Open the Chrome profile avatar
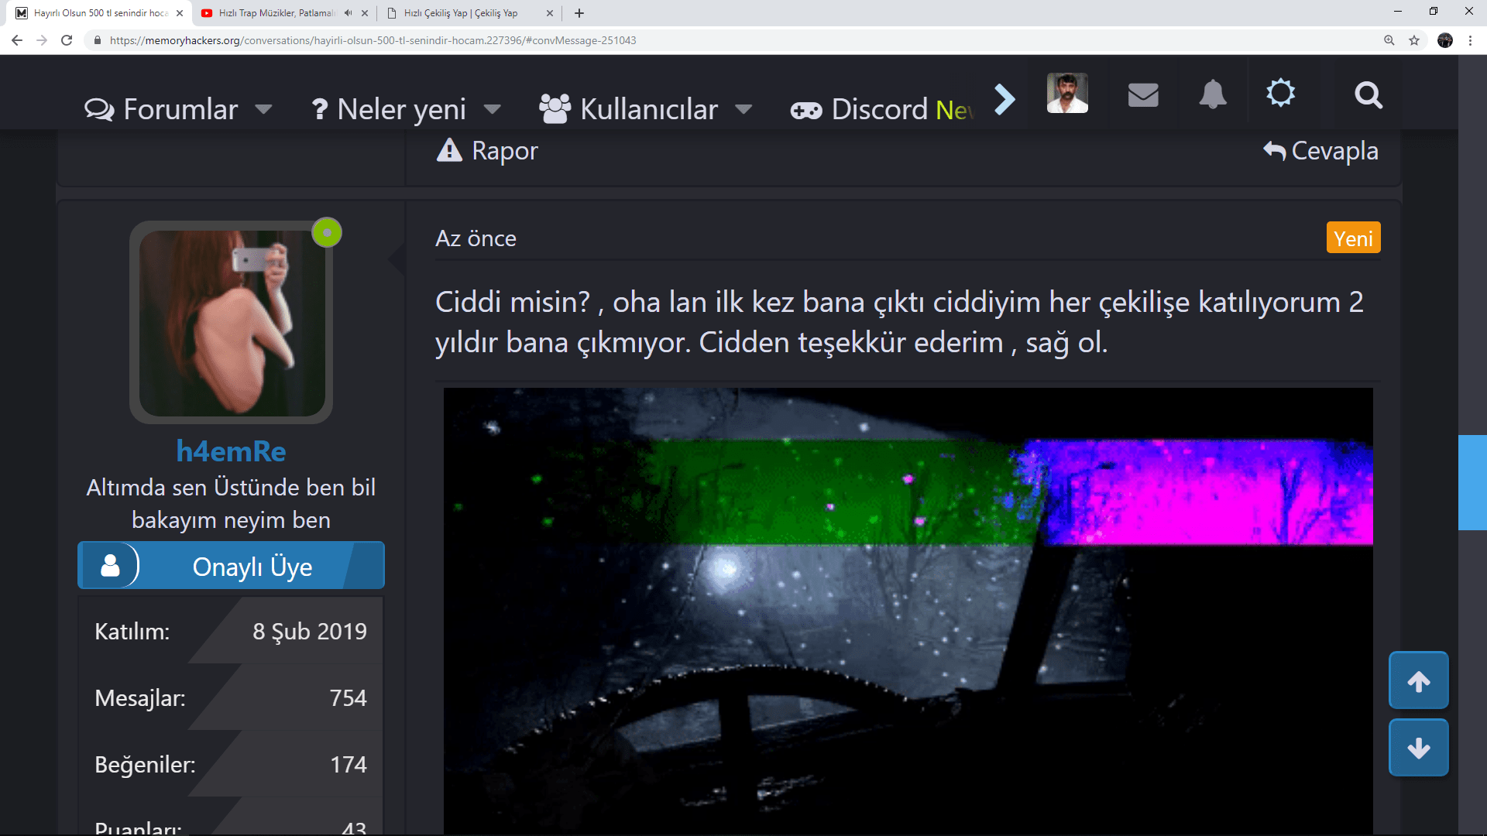 pyautogui.click(x=1445, y=40)
